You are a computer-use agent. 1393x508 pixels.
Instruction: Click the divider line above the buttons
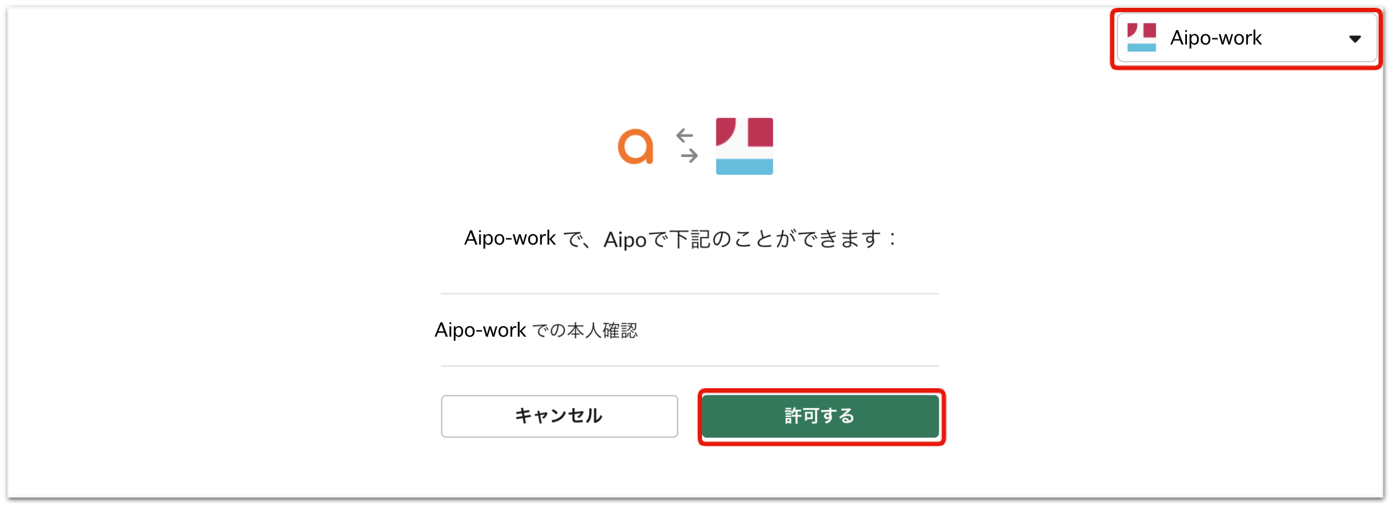[x=690, y=366]
